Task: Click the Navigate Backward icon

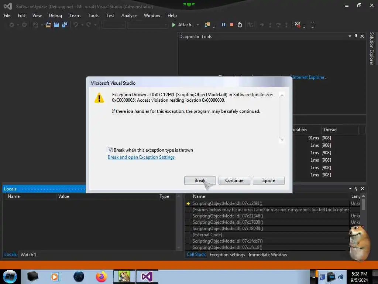Action: click(11, 25)
